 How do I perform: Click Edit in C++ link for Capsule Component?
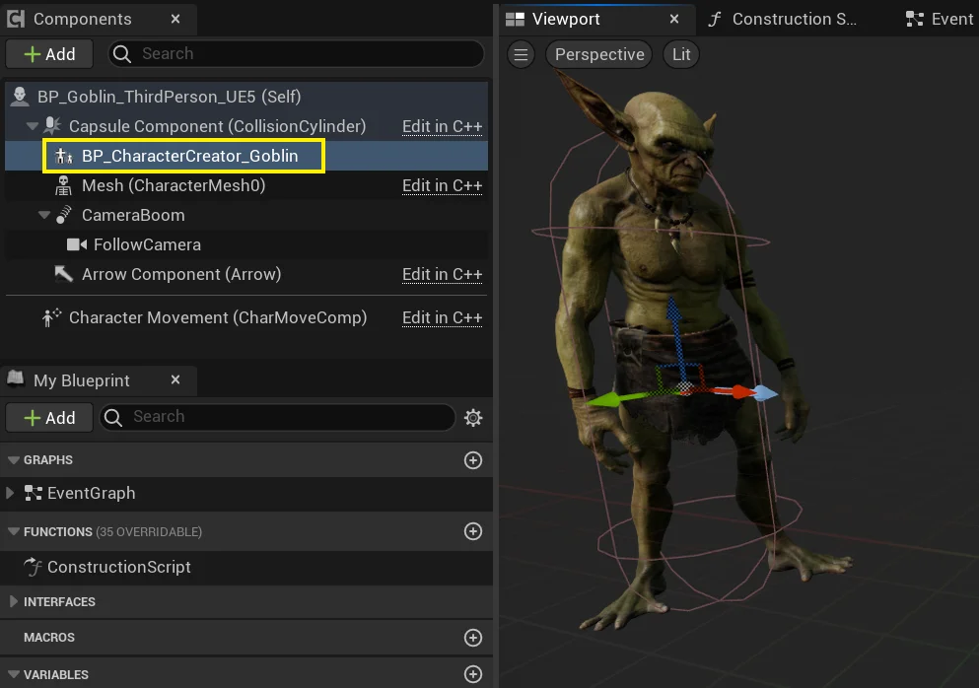(442, 126)
